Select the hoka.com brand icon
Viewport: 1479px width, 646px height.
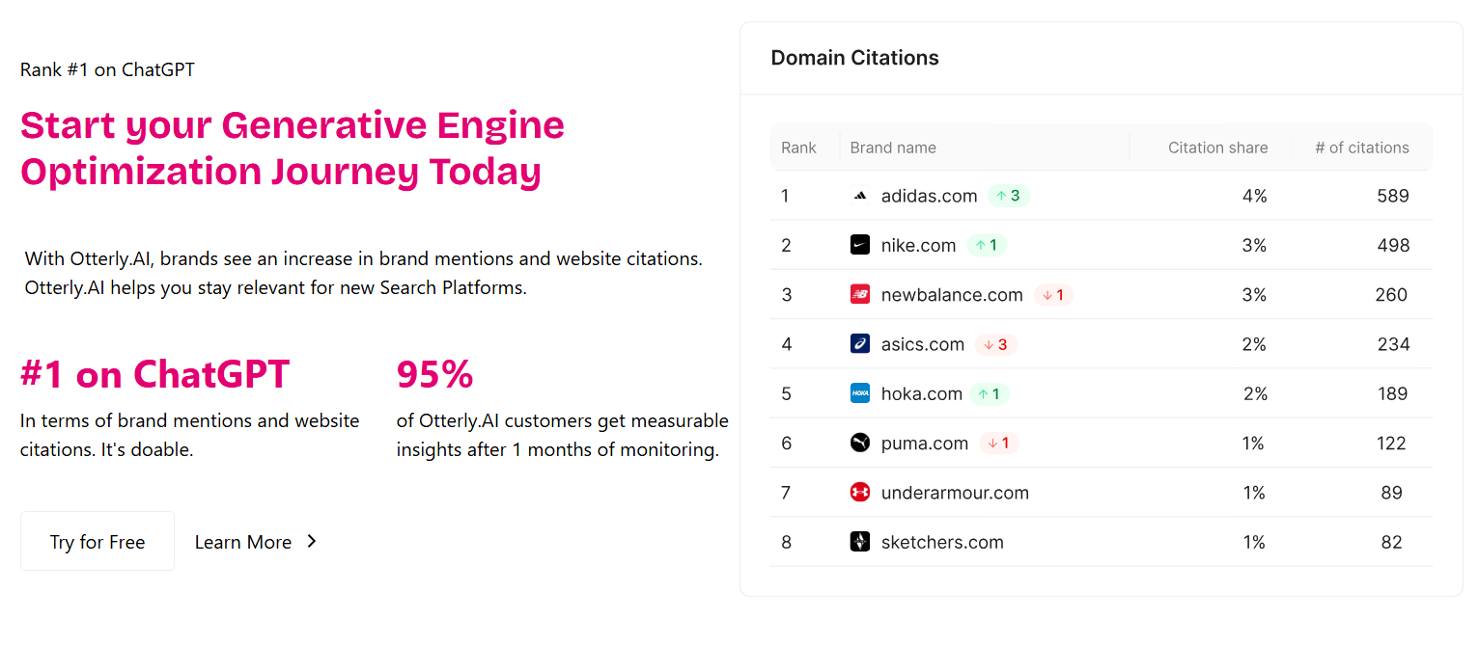pyautogui.click(x=857, y=393)
